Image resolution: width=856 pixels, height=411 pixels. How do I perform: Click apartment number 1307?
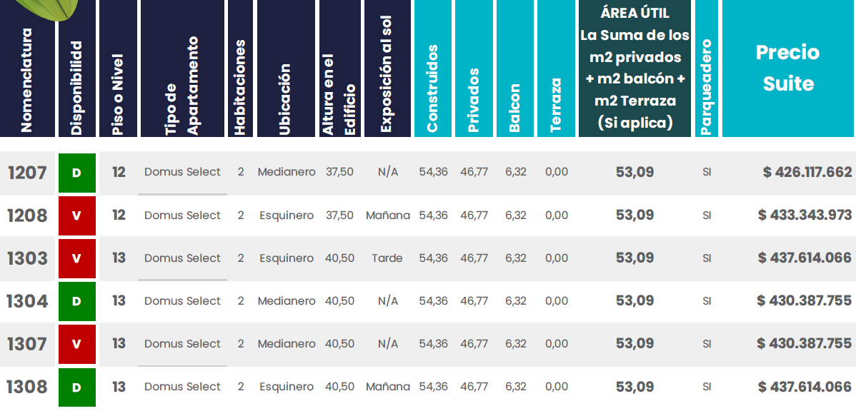[27, 344]
